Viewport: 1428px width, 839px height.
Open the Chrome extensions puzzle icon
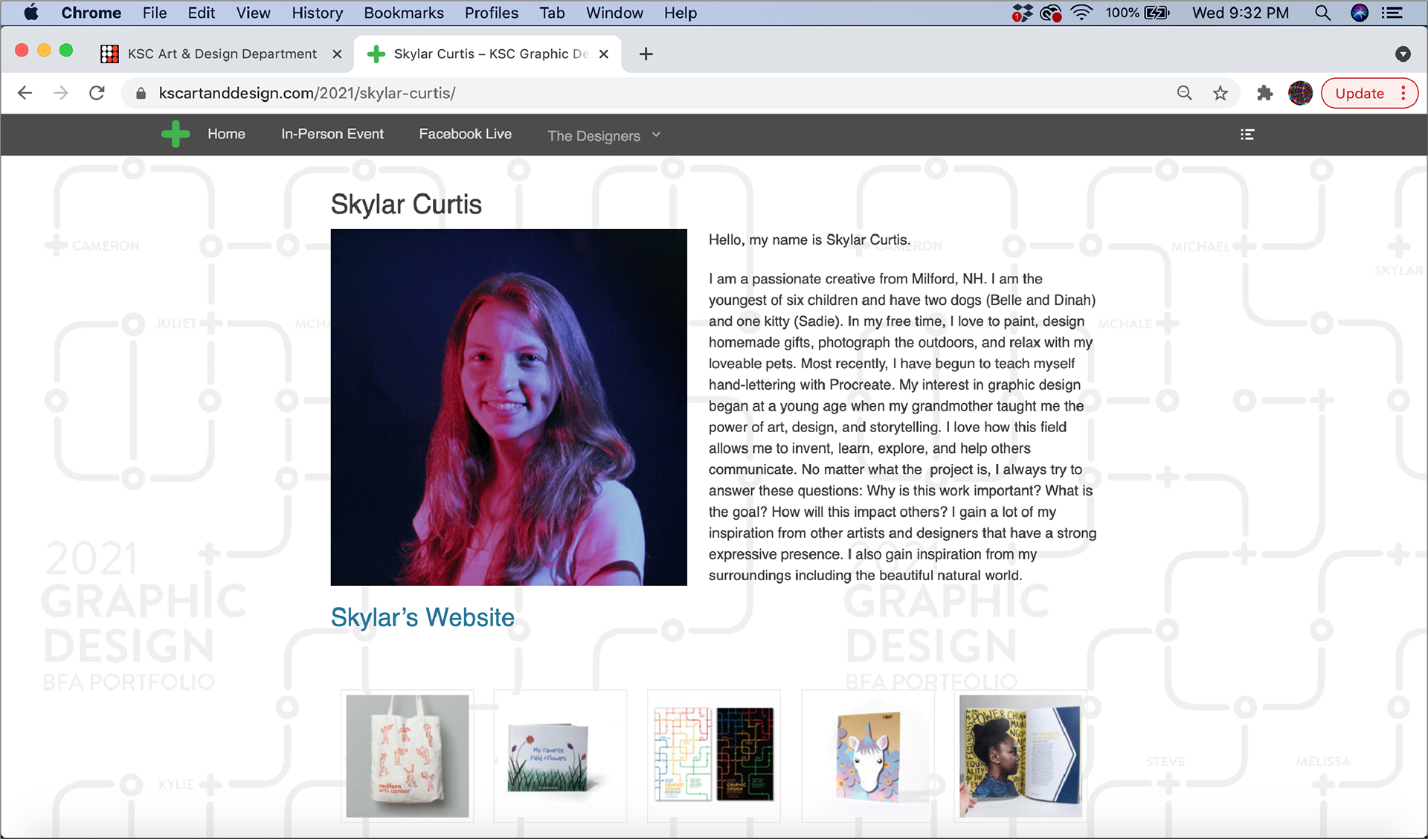1264,93
